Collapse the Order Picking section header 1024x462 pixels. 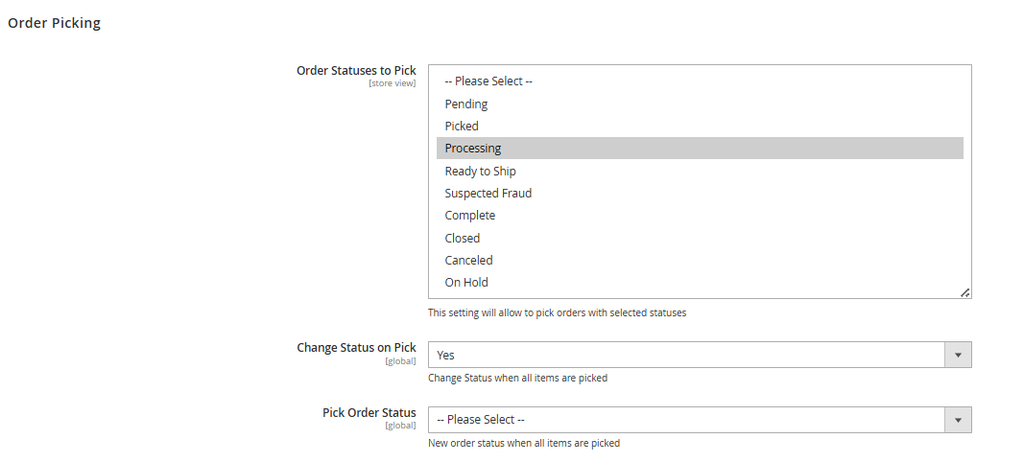[x=55, y=23]
